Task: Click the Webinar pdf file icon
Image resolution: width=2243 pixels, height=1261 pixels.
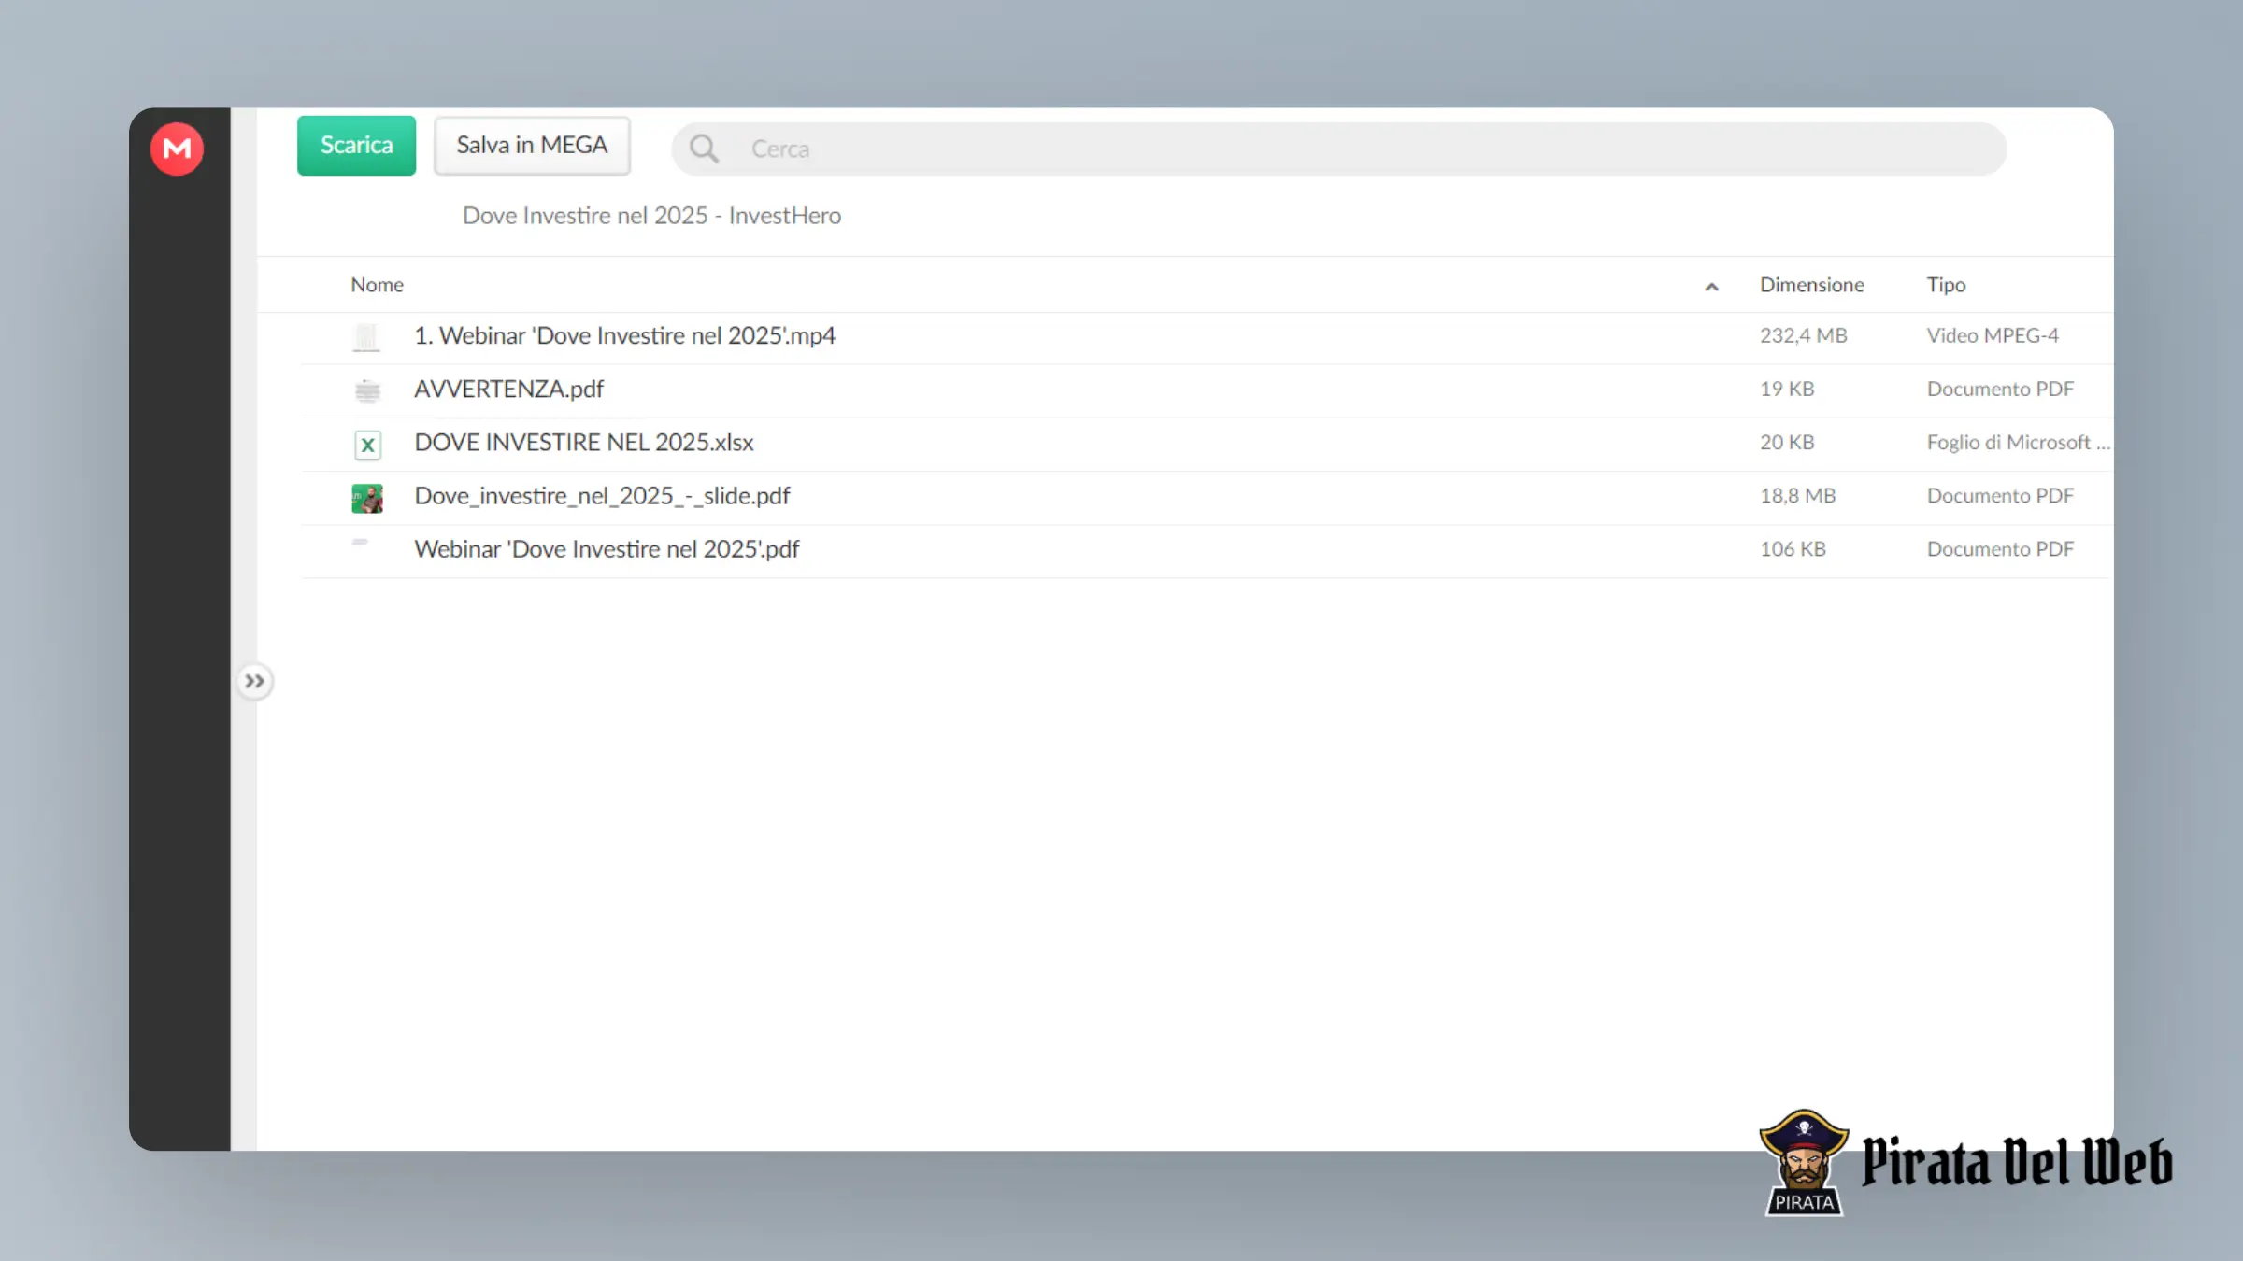Action: (x=361, y=543)
